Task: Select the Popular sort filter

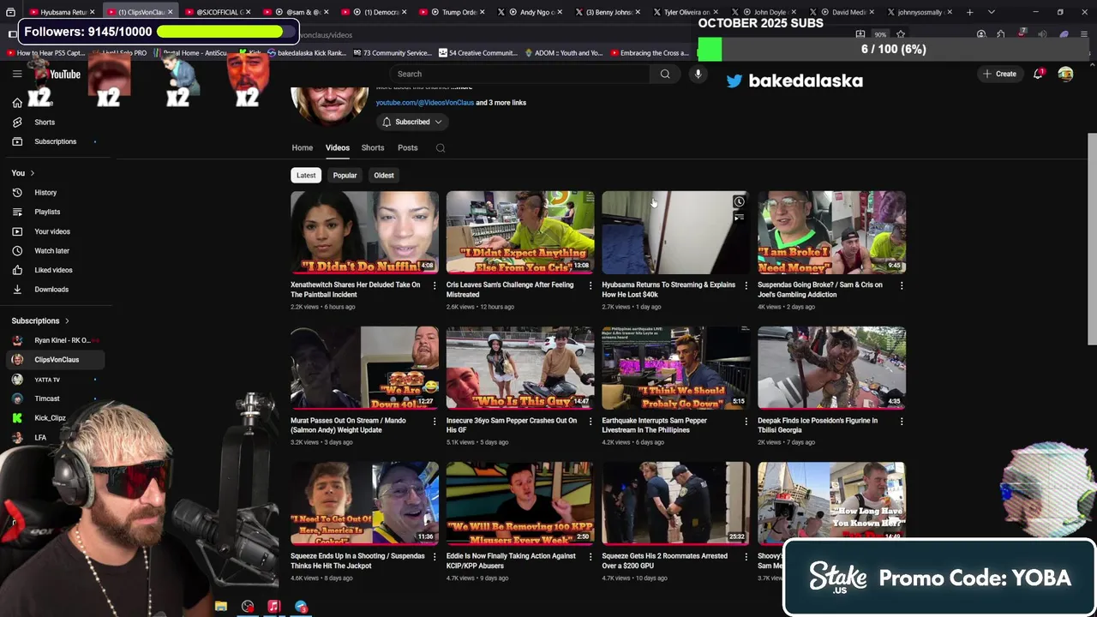Action: coord(345,176)
